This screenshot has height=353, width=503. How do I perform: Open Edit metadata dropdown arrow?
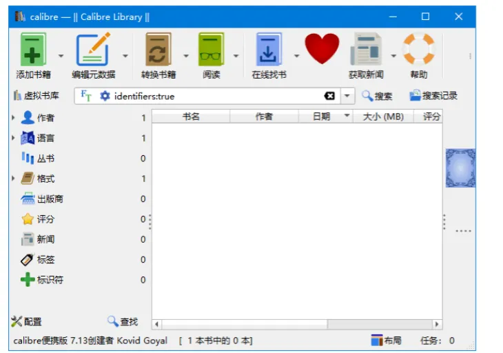pyautogui.click(x=125, y=56)
